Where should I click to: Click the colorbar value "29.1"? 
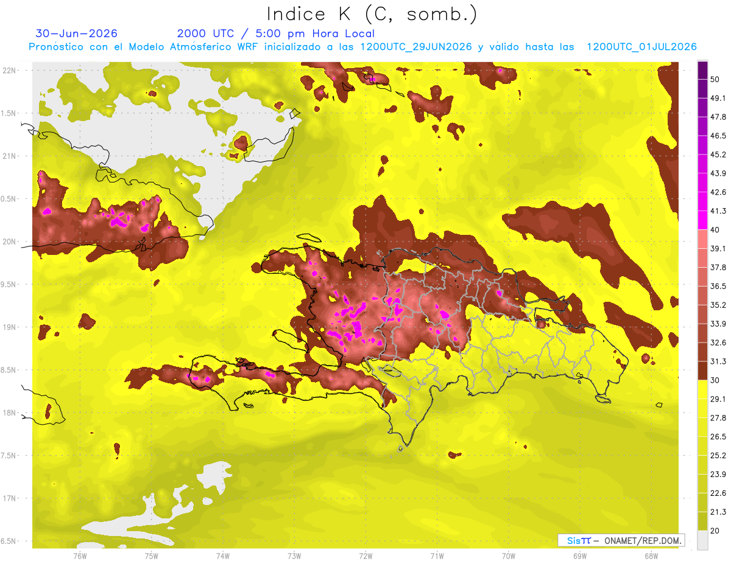(x=718, y=399)
